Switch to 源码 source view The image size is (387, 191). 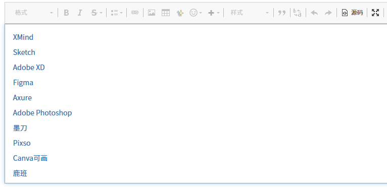coord(352,13)
